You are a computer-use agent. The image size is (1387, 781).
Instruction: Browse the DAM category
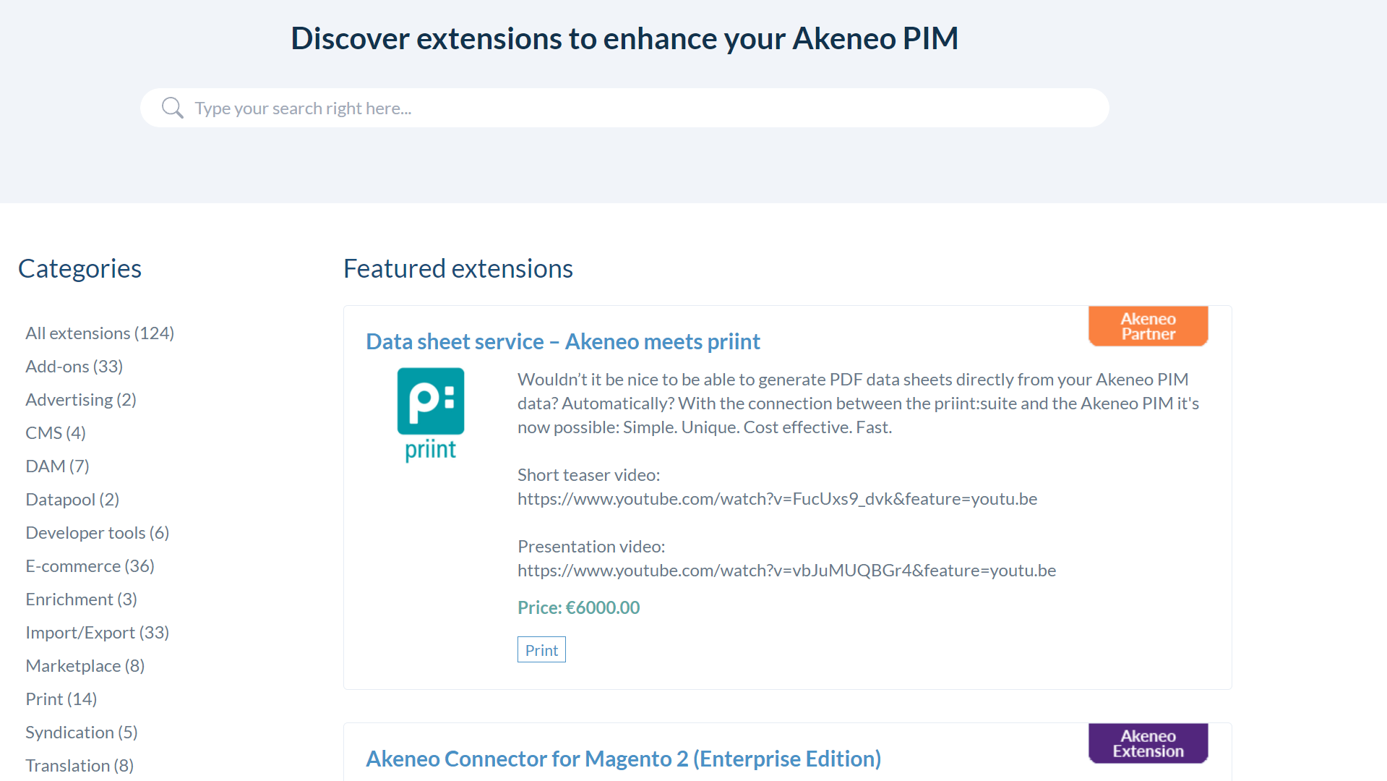pos(57,466)
